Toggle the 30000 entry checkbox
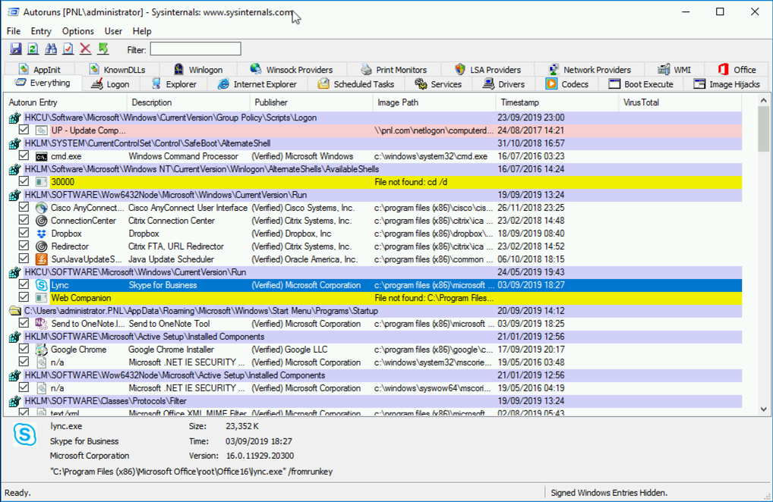 pyautogui.click(x=24, y=180)
